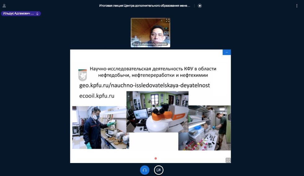
Task: Click the presenter's webcam video thumbnail
Action: point(150,31)
